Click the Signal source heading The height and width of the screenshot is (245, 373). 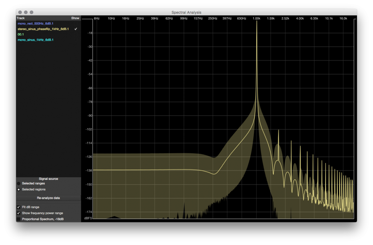(x=48, y=179)
